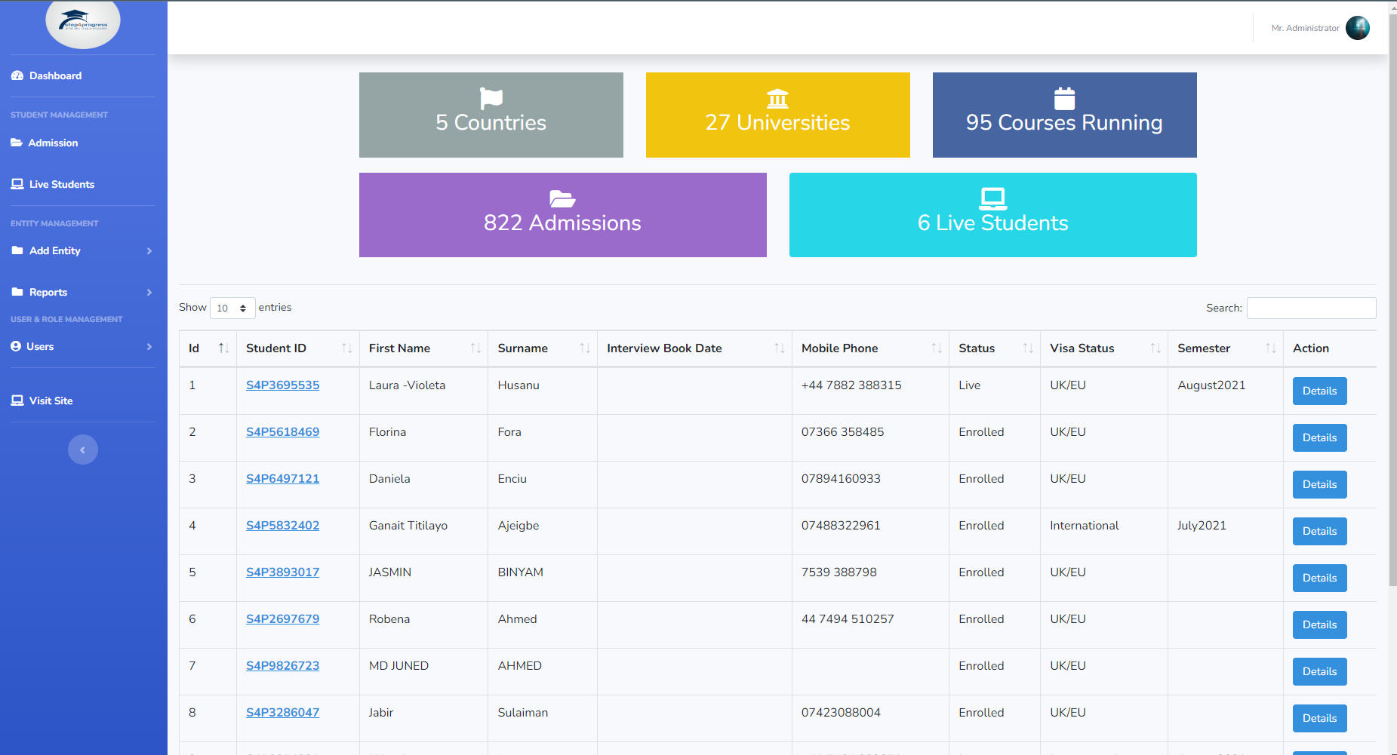Click Details for MD JUNED AHMED

click(1319, 671)
